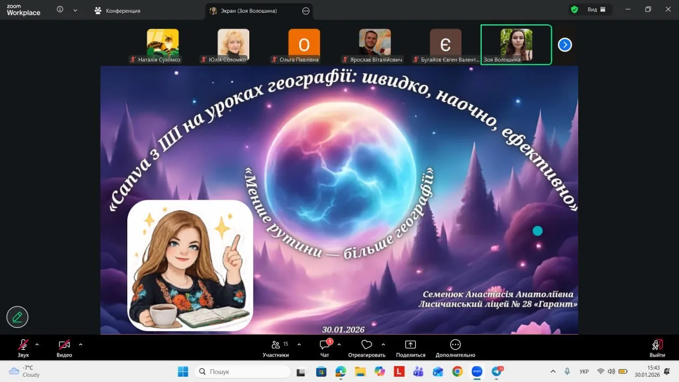Screen dimensions: 679x382
Task: Maximize or restore the Zoom window
Action: pyautogui.click(x=648, y=10)
